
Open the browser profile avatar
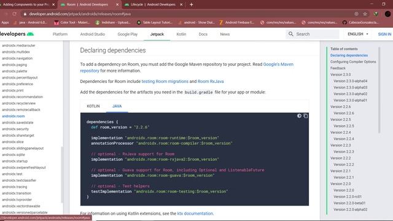click(387, 14)
